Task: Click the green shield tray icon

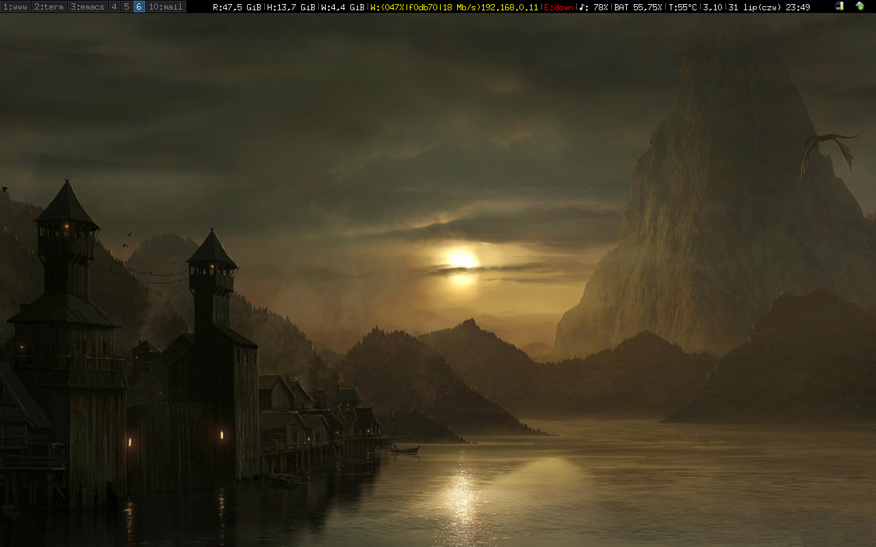Action: click(x=860, y=6)
